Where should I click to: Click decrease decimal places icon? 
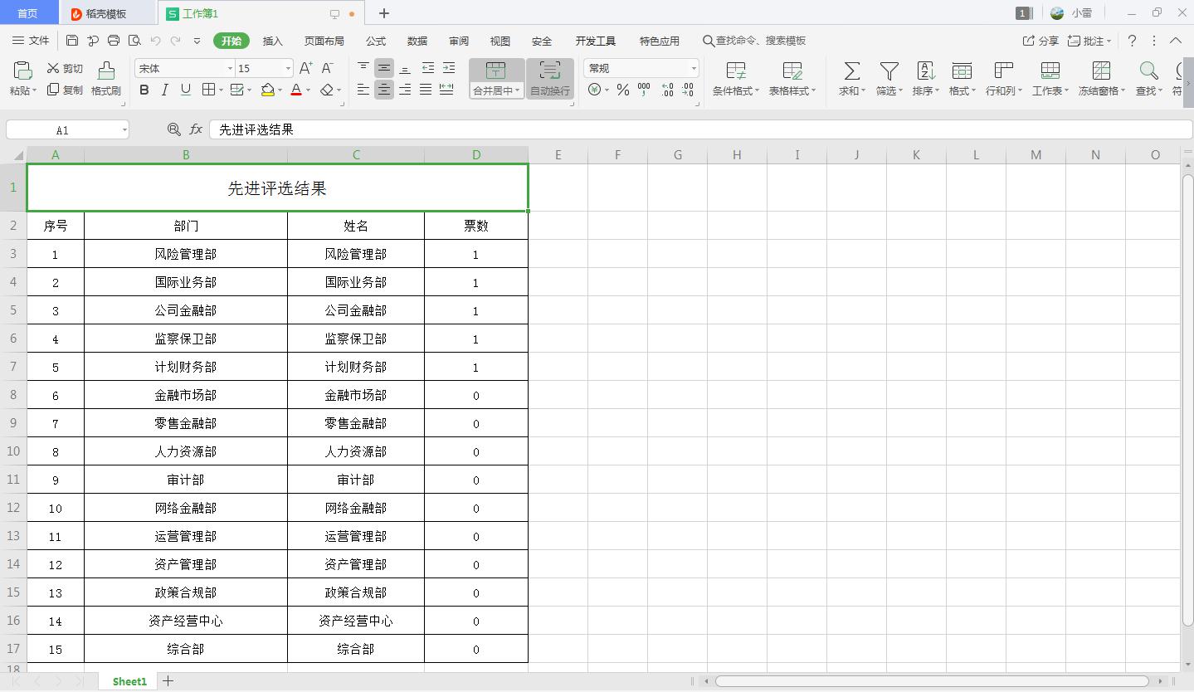click(x=688, y=90)
